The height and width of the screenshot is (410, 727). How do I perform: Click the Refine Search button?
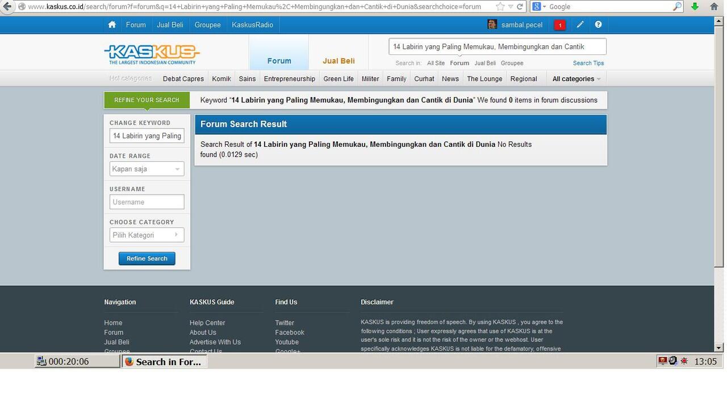coord(147,259)
